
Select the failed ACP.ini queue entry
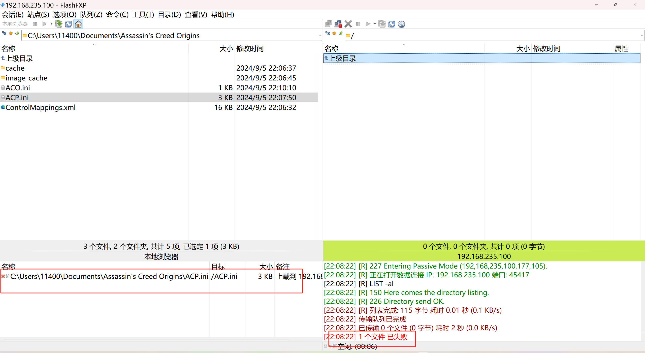coord(109,277)
